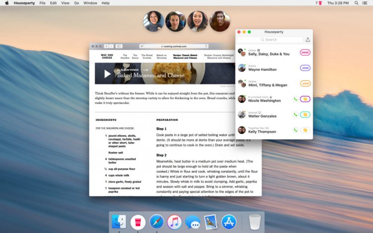Toggle the Safari sidebar button

pyautogui.click(x=119, y=46)
